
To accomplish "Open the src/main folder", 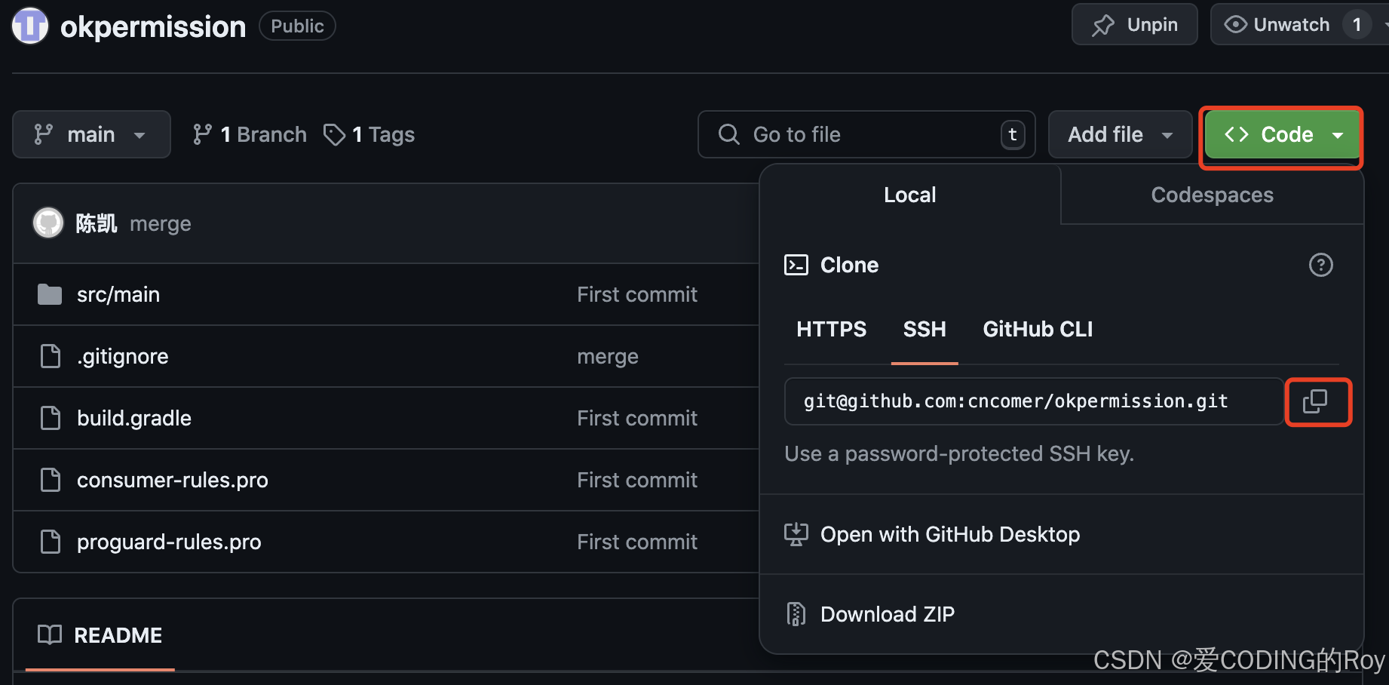I will 118,294.
